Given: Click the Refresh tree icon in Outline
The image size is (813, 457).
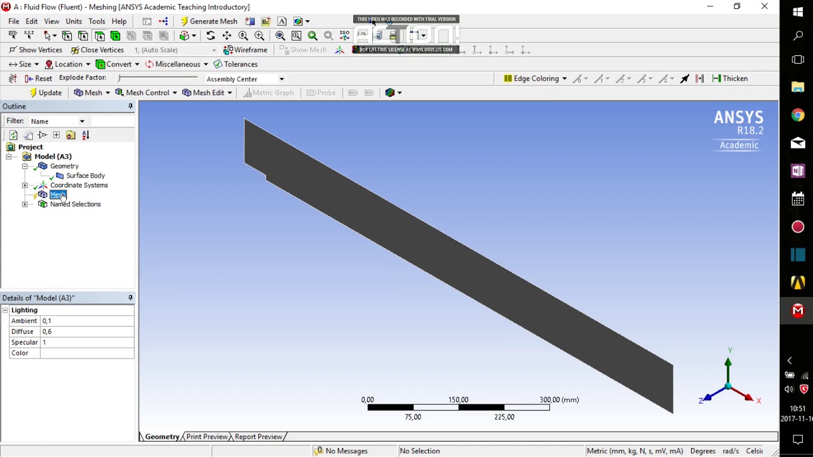Looking at the screenshot, I should [13, 135].
